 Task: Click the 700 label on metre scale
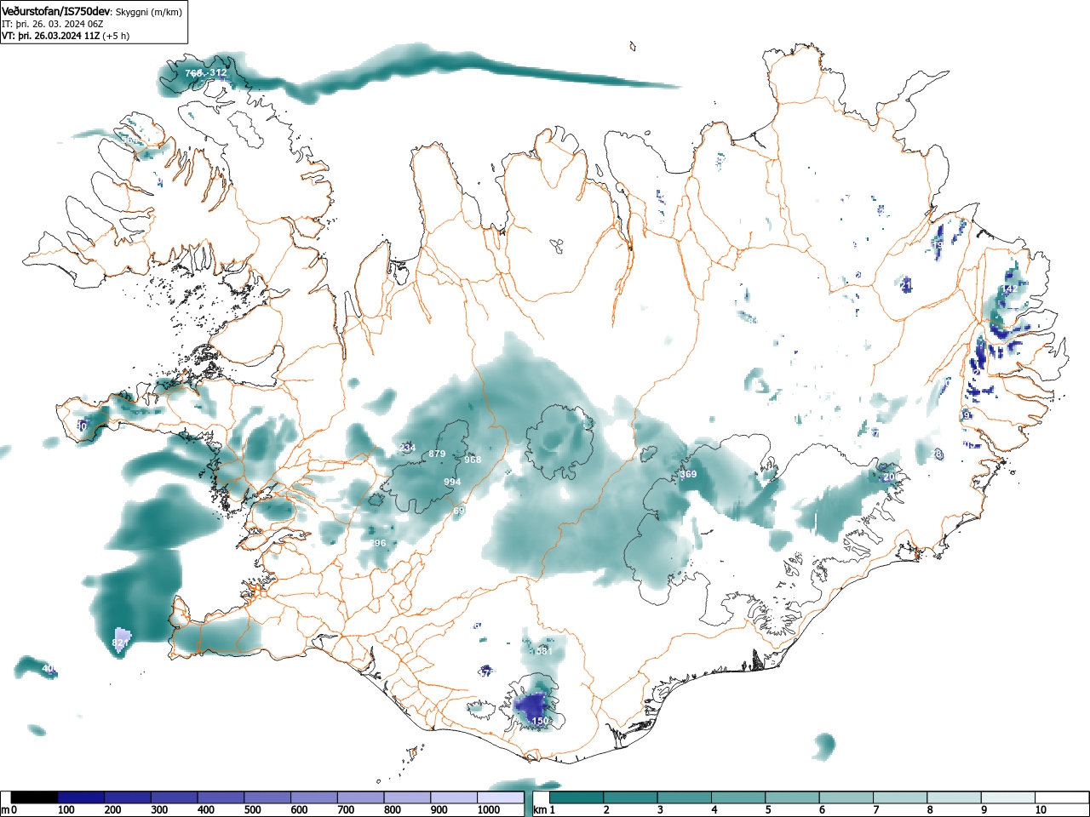click(347, 810)
